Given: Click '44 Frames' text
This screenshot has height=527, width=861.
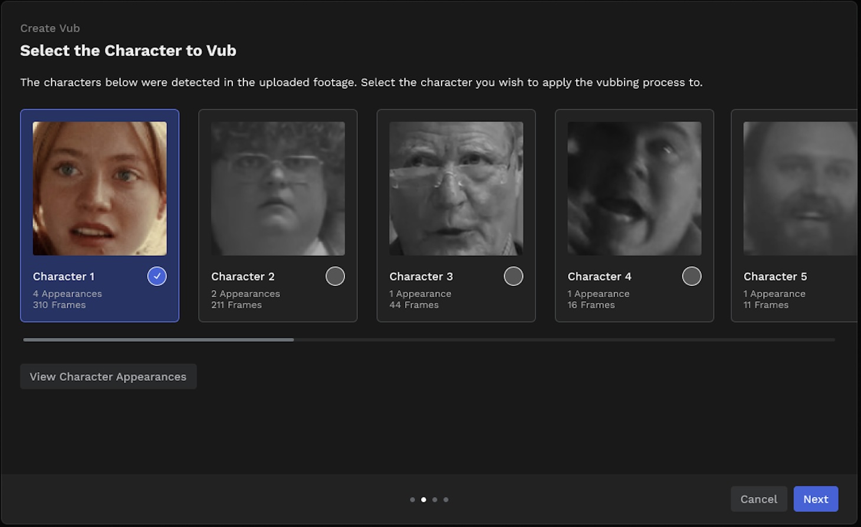Looking at the screenshot, I should coord(414,305).
